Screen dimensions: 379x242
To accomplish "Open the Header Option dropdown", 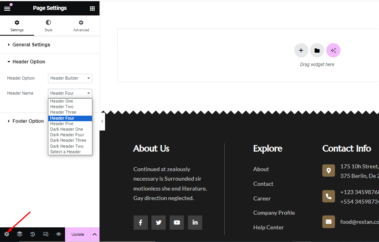I will pyautogui.click(x=70, y=78).
